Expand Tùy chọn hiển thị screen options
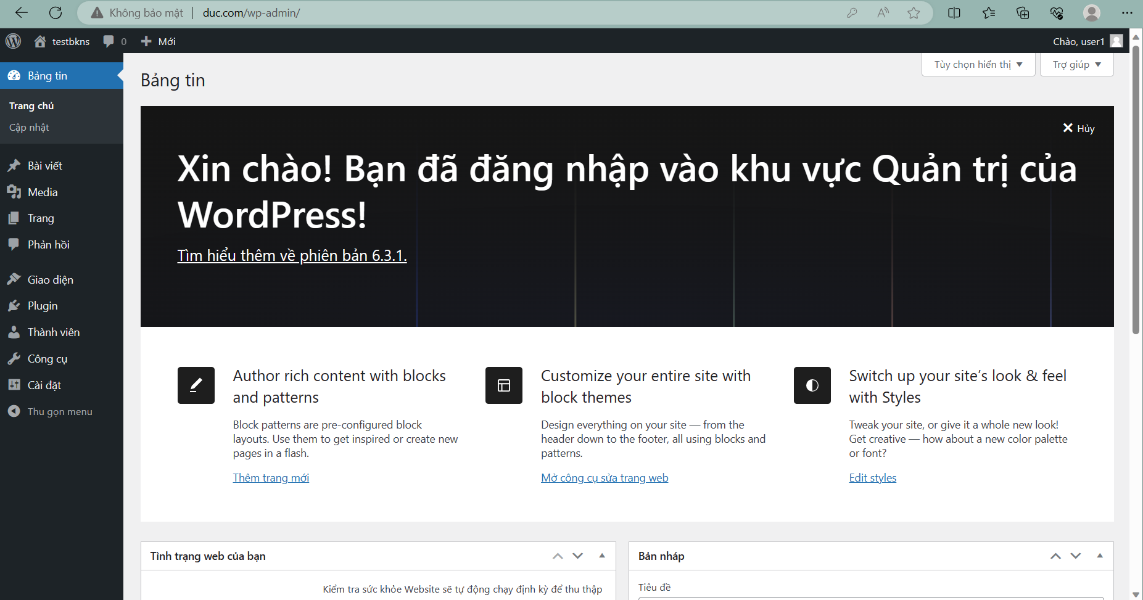Viewport: 1143px width, 600px height. coord(978,65)
